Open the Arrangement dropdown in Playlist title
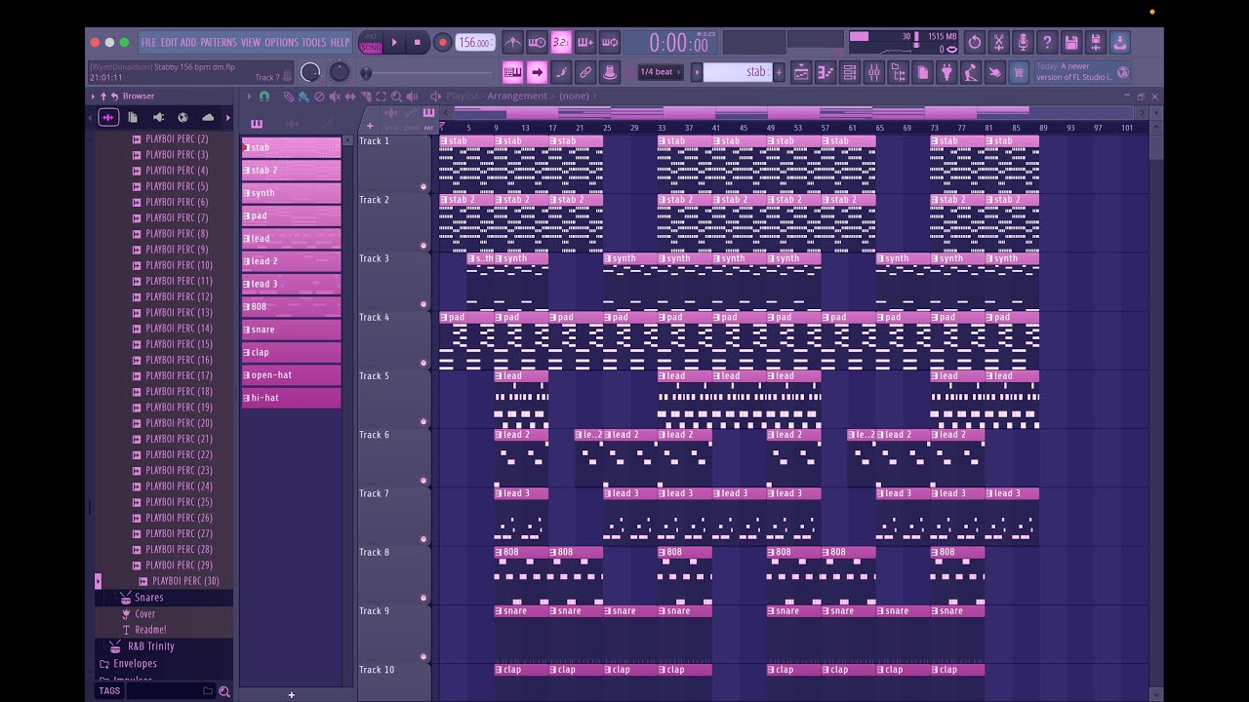 [x=518, y=97]
